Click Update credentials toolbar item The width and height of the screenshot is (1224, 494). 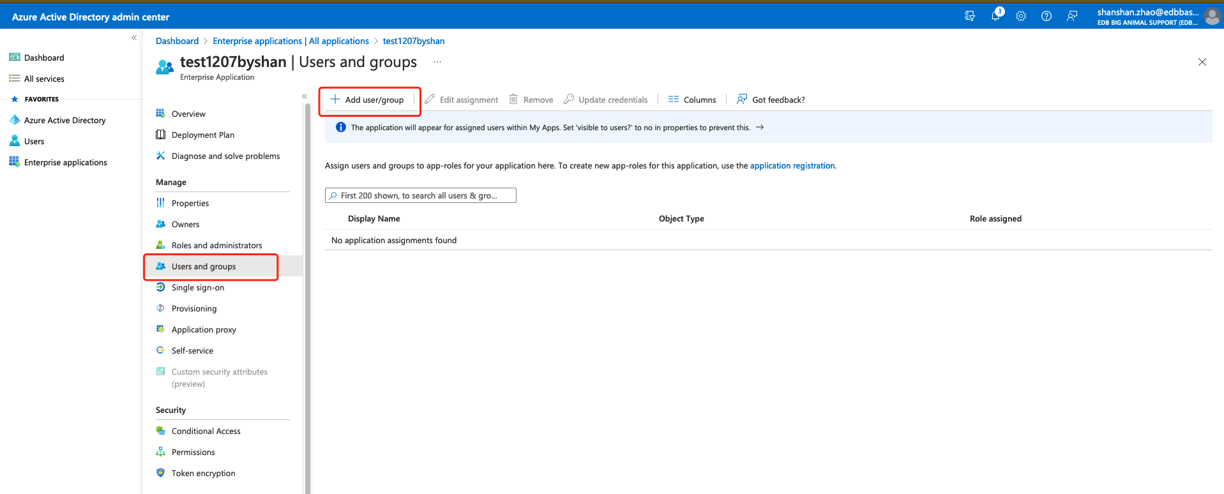(x=606, y=100)
